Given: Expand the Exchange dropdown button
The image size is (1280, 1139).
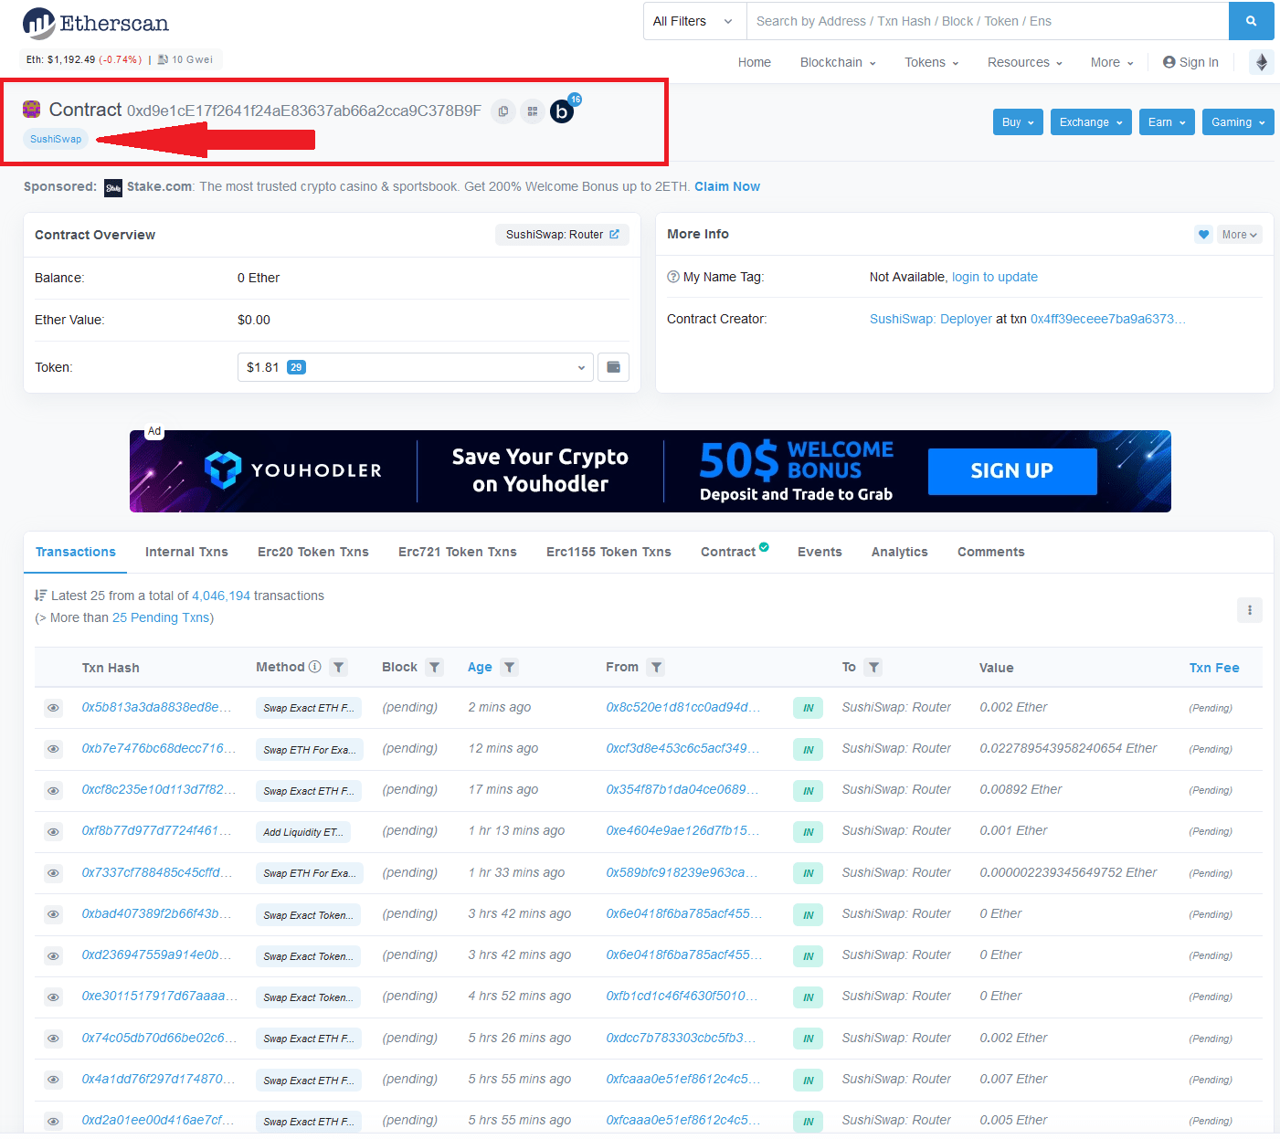Looking at the screenshot, I should click(1091, 122).
